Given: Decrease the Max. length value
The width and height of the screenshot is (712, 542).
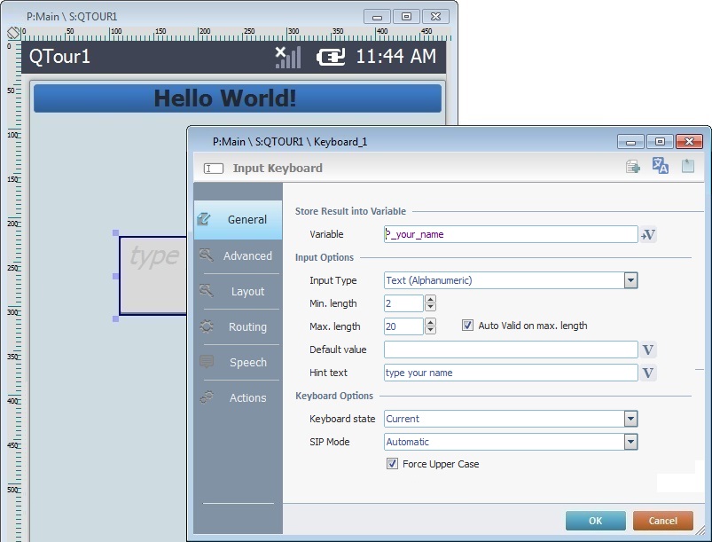Looking at the screenshot, I should tap(430, 330).
